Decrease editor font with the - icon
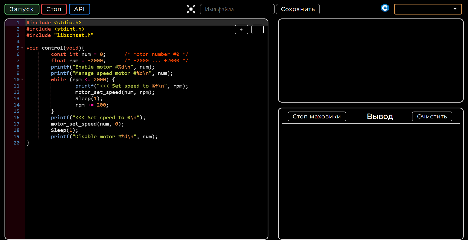The height and width of the screenshot is (240, 468). (x=257, y=30)
